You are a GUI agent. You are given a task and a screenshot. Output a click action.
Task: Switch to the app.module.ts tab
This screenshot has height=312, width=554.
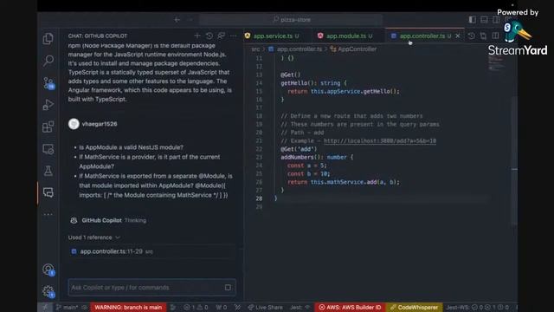pos(346,36)
